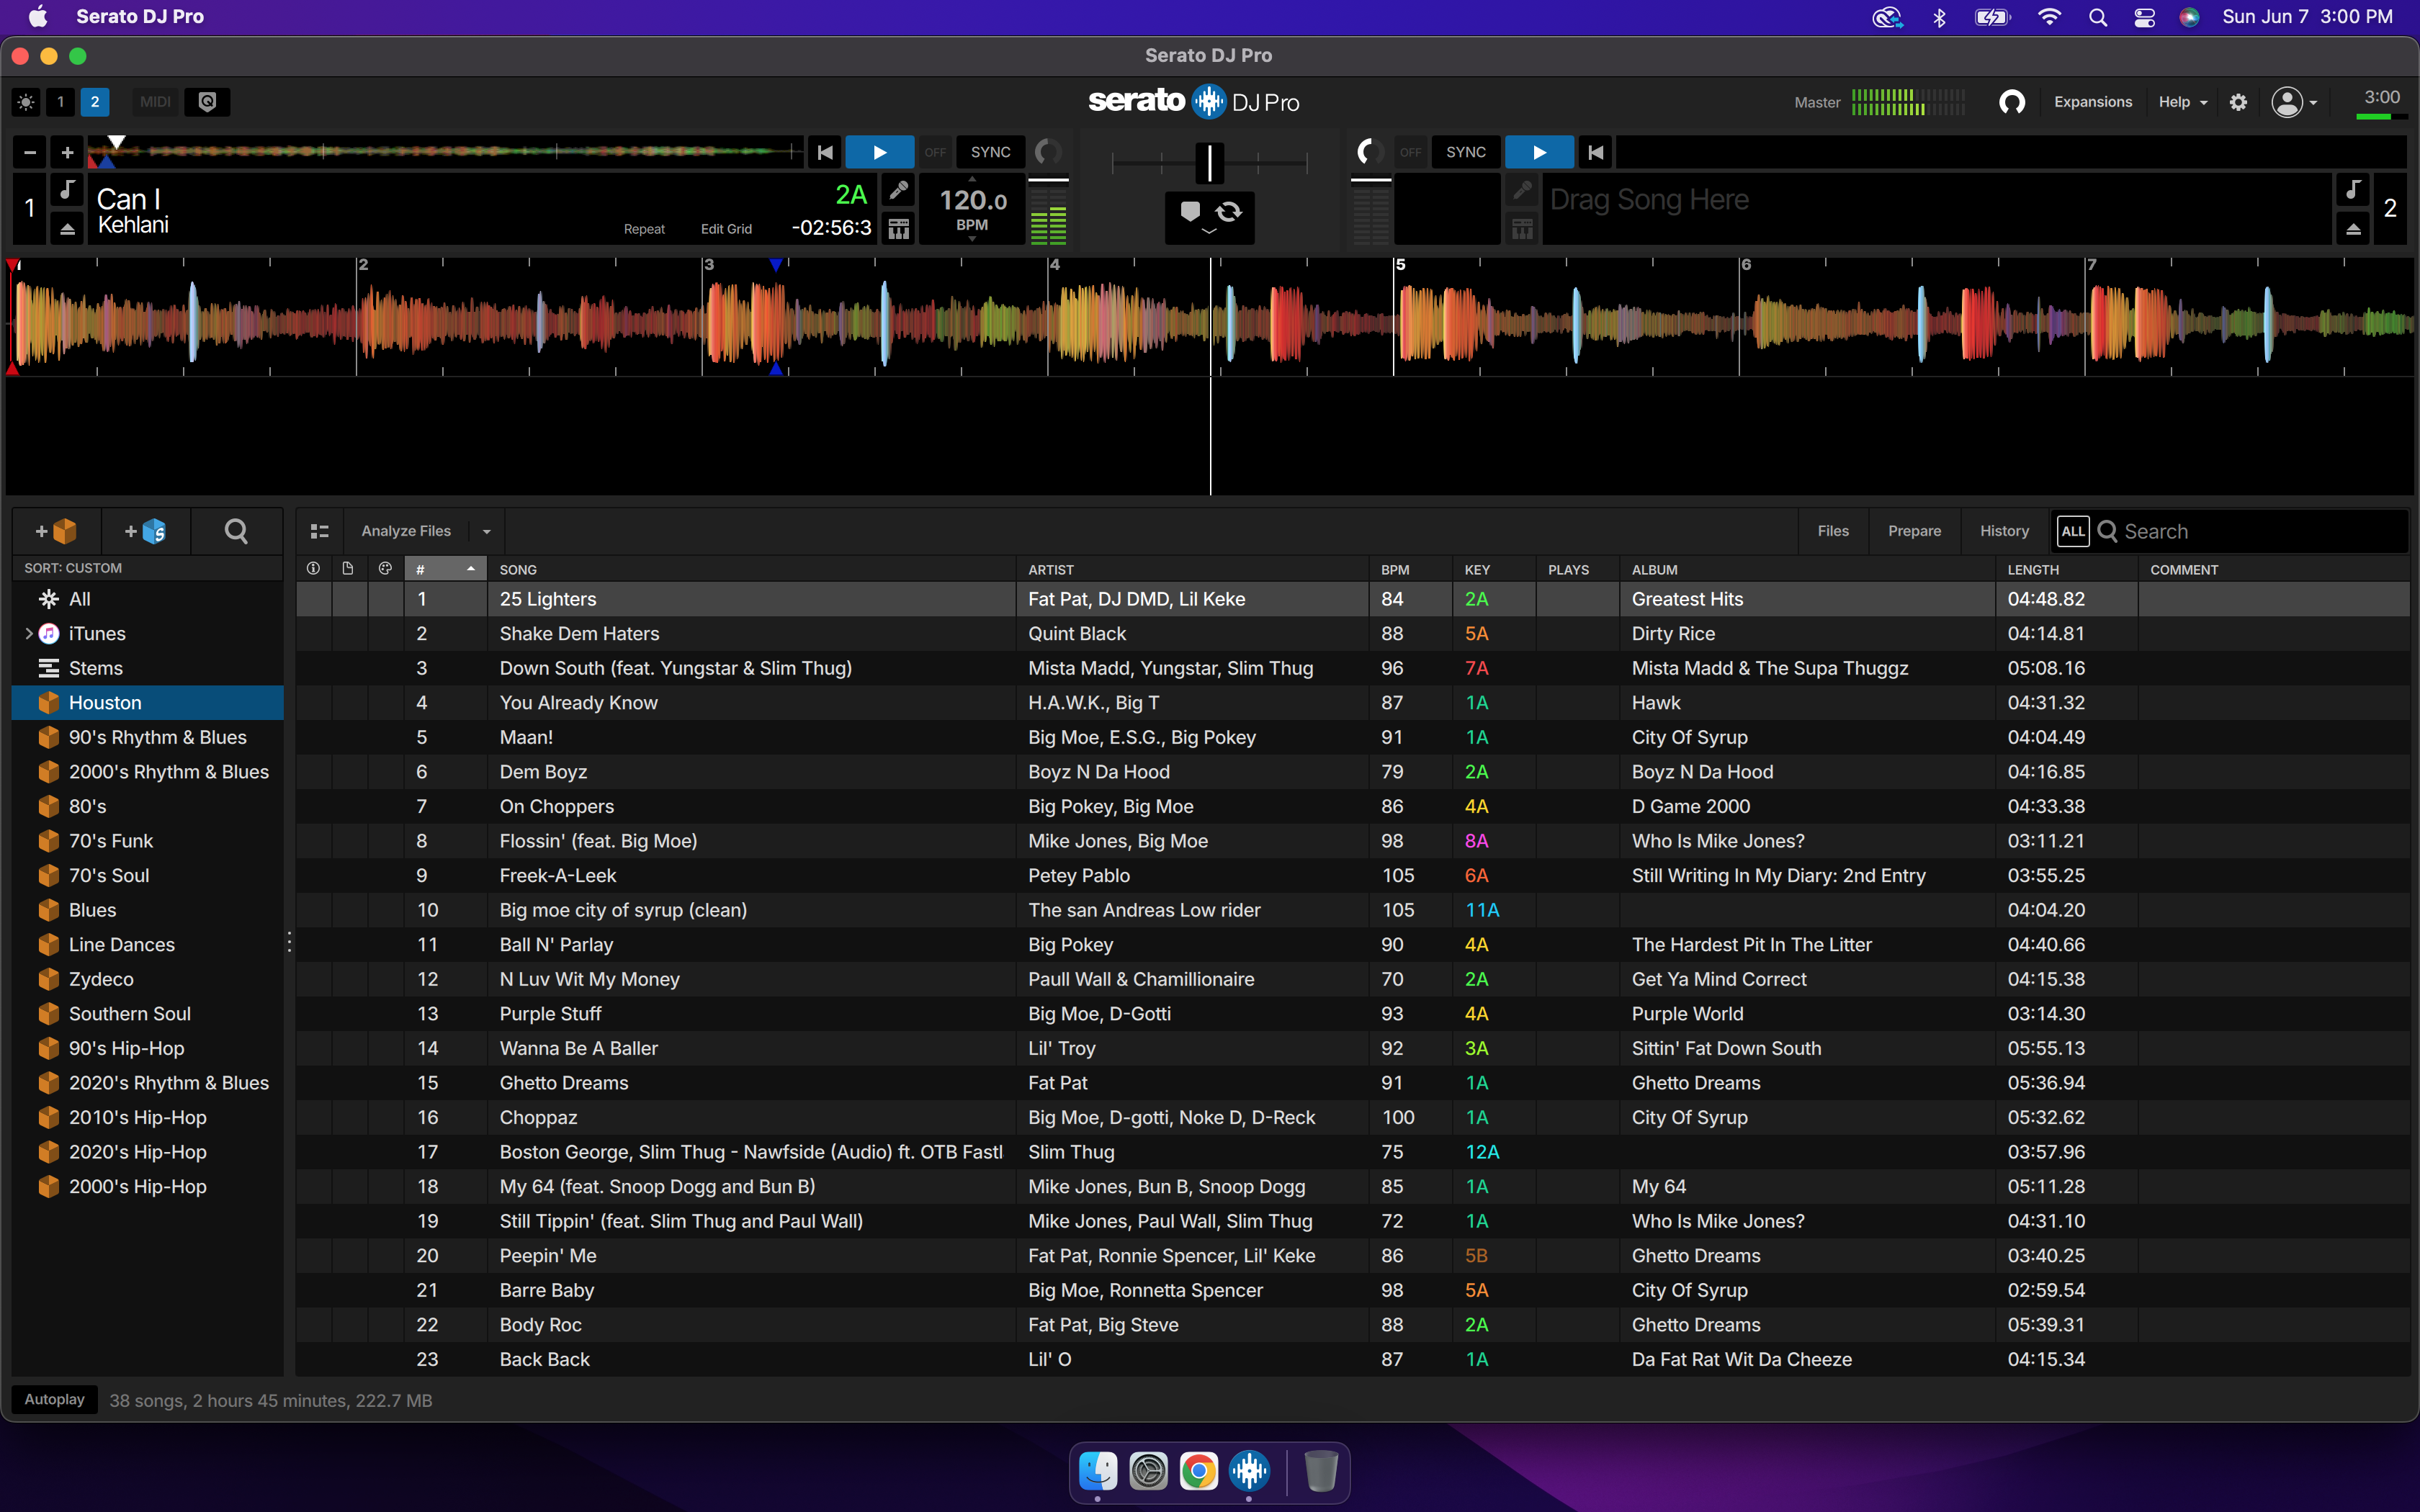Image resolution: width=2420 pixels, height=1512 pixels.
Task: Click the color palette column icon
Action: coord(385,569)
